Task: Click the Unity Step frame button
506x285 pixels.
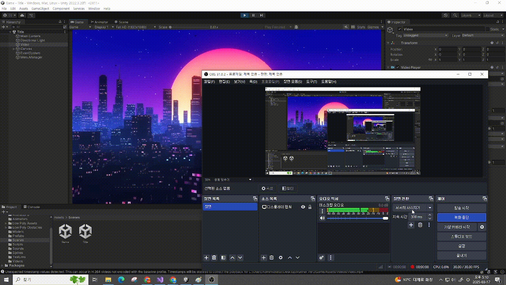Action: (x=261, y=15)
